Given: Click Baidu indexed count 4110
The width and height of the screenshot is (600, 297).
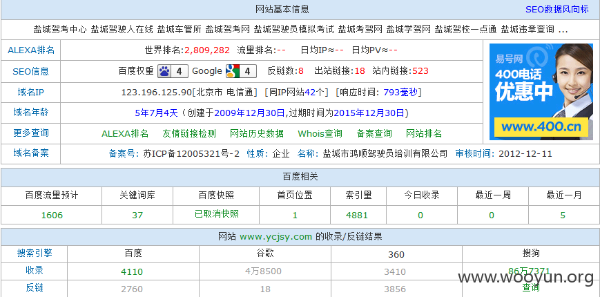Looking at the screenshot, I should 132,272.
